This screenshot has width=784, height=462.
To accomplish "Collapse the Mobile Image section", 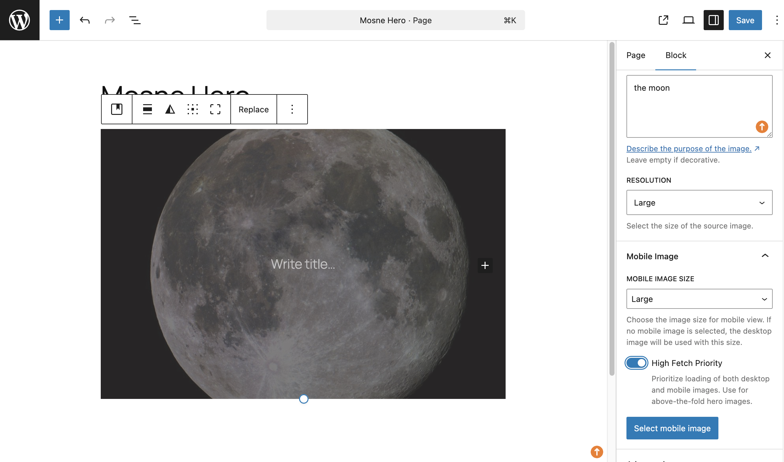I will pos(765,256).
